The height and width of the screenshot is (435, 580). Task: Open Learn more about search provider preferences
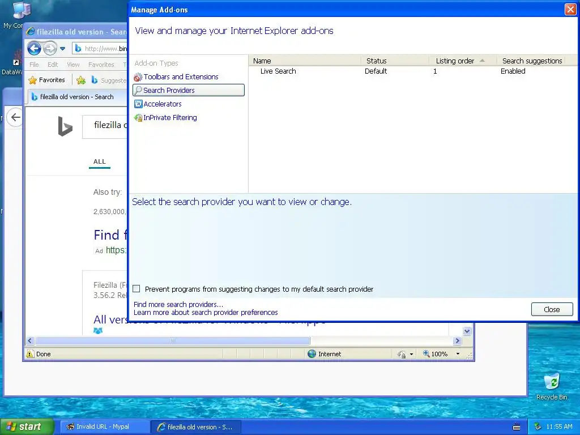206,313
